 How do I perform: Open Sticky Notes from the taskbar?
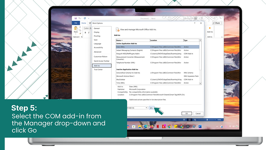176,127
